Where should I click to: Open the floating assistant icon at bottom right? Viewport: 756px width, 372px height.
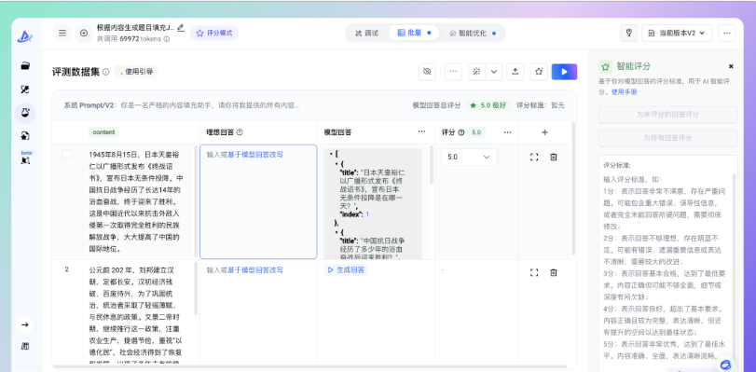click(725, 365)
